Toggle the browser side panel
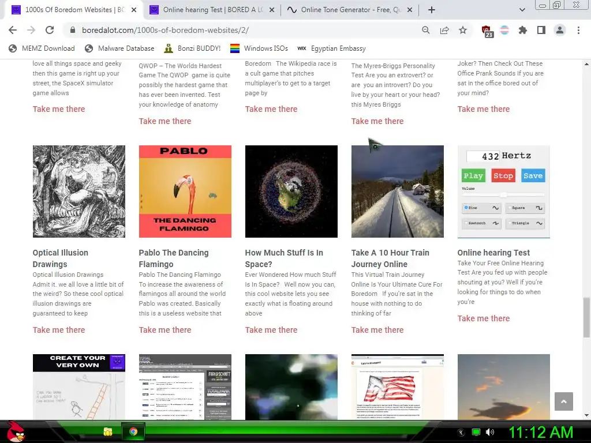This screenshot has height=443, width=591. pyautogui.click(x=541, y=30)
